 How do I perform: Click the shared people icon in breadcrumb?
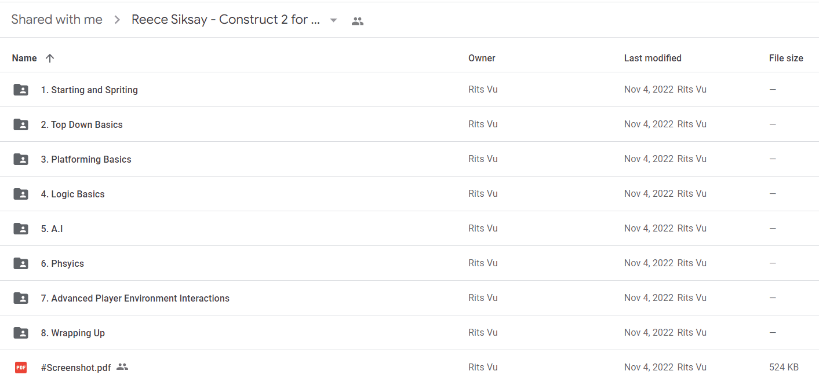358,21
